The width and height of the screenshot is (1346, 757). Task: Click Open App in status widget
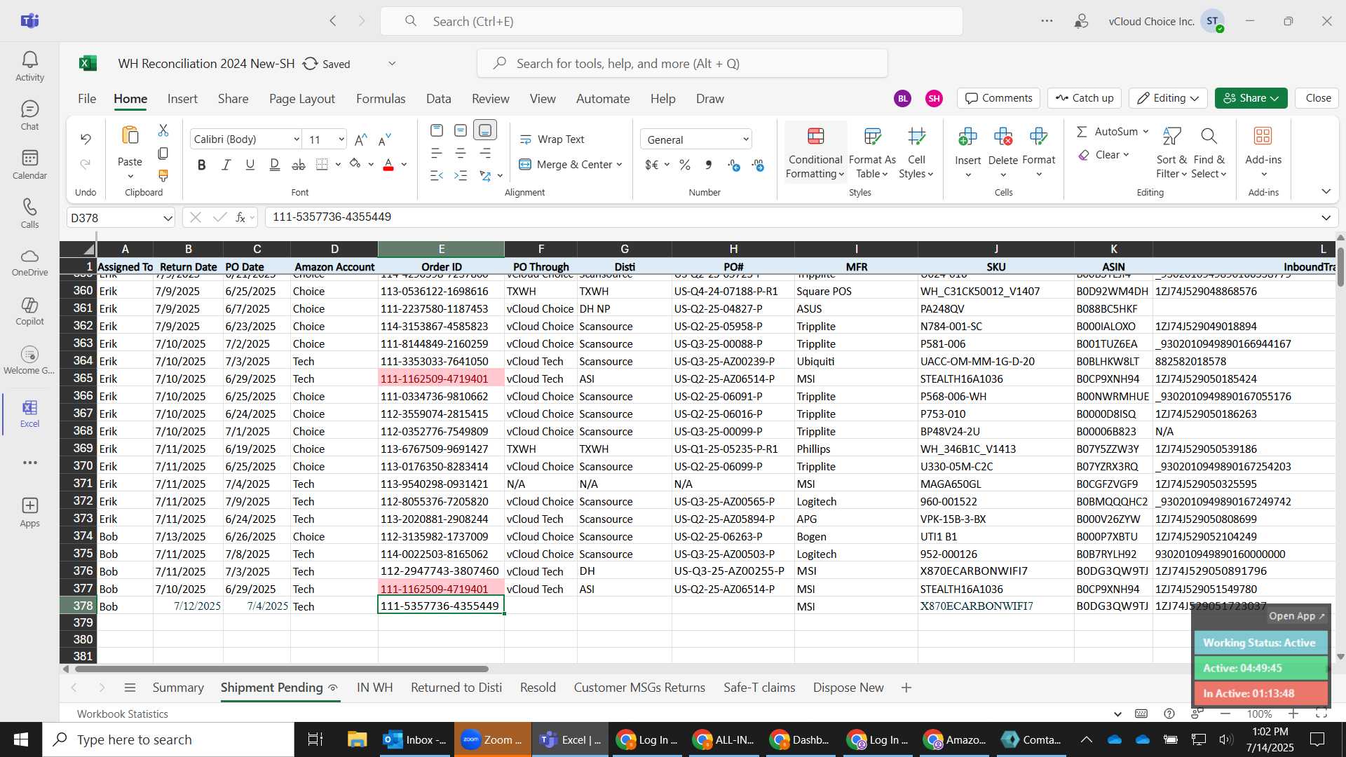pos(1296,616)
